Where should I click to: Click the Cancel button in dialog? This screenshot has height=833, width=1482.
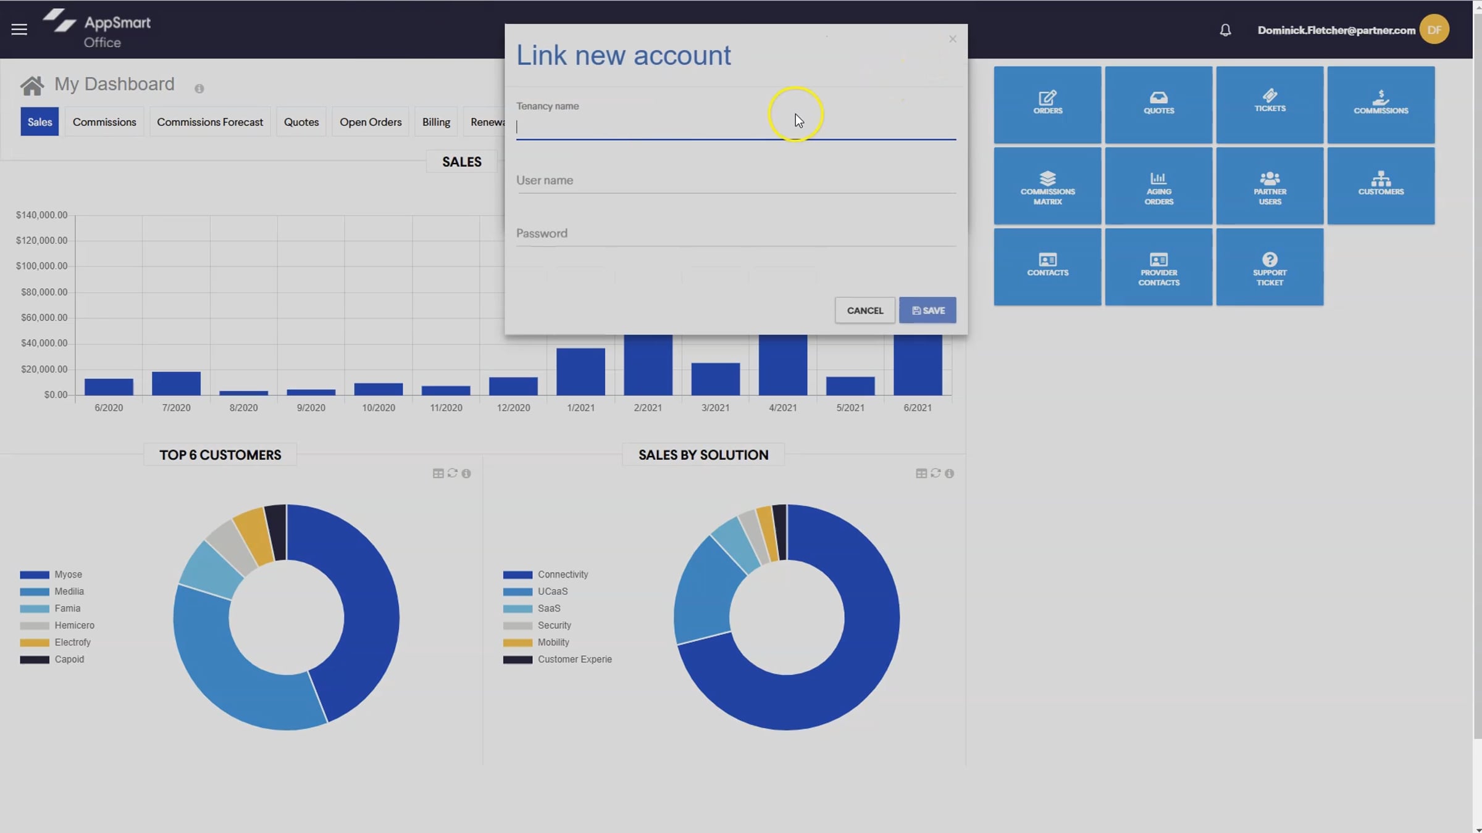(865, 310)
